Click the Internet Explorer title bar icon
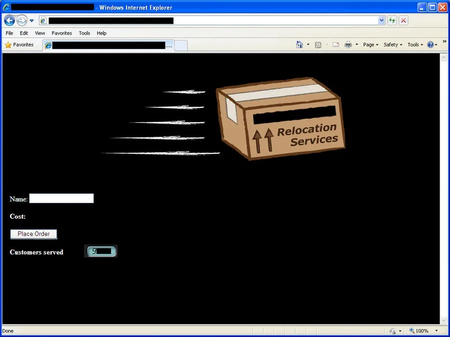Image resolution: width=450 pixels, height=337 pixels. coord(6,7)
